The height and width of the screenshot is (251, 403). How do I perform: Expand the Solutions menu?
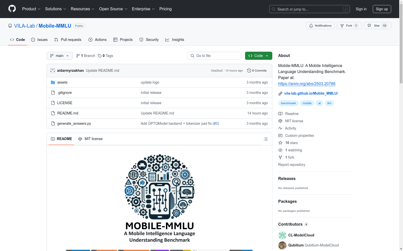coord(56,9)
